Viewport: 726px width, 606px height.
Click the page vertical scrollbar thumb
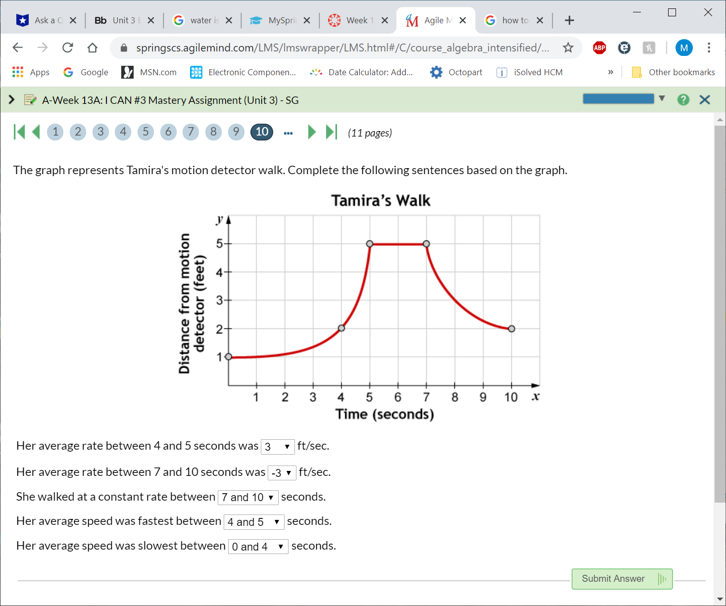(x=720, y=314)
